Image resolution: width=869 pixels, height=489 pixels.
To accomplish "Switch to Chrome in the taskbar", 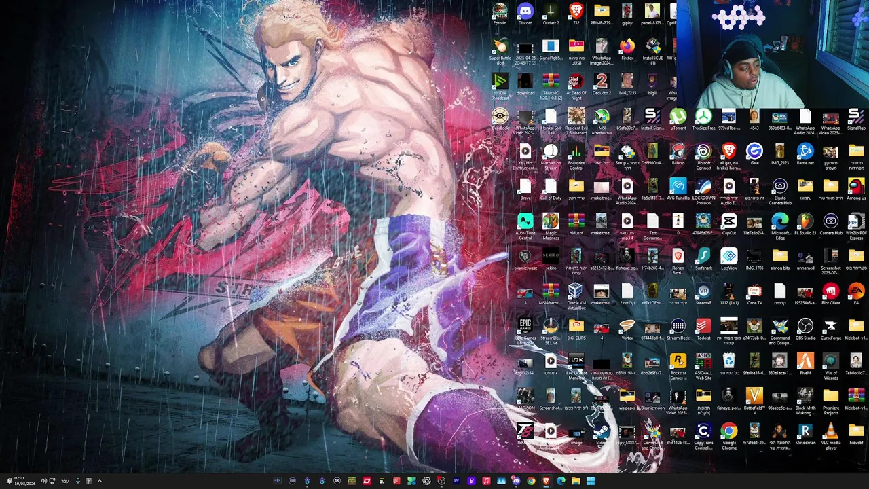I will click(531, 481).
